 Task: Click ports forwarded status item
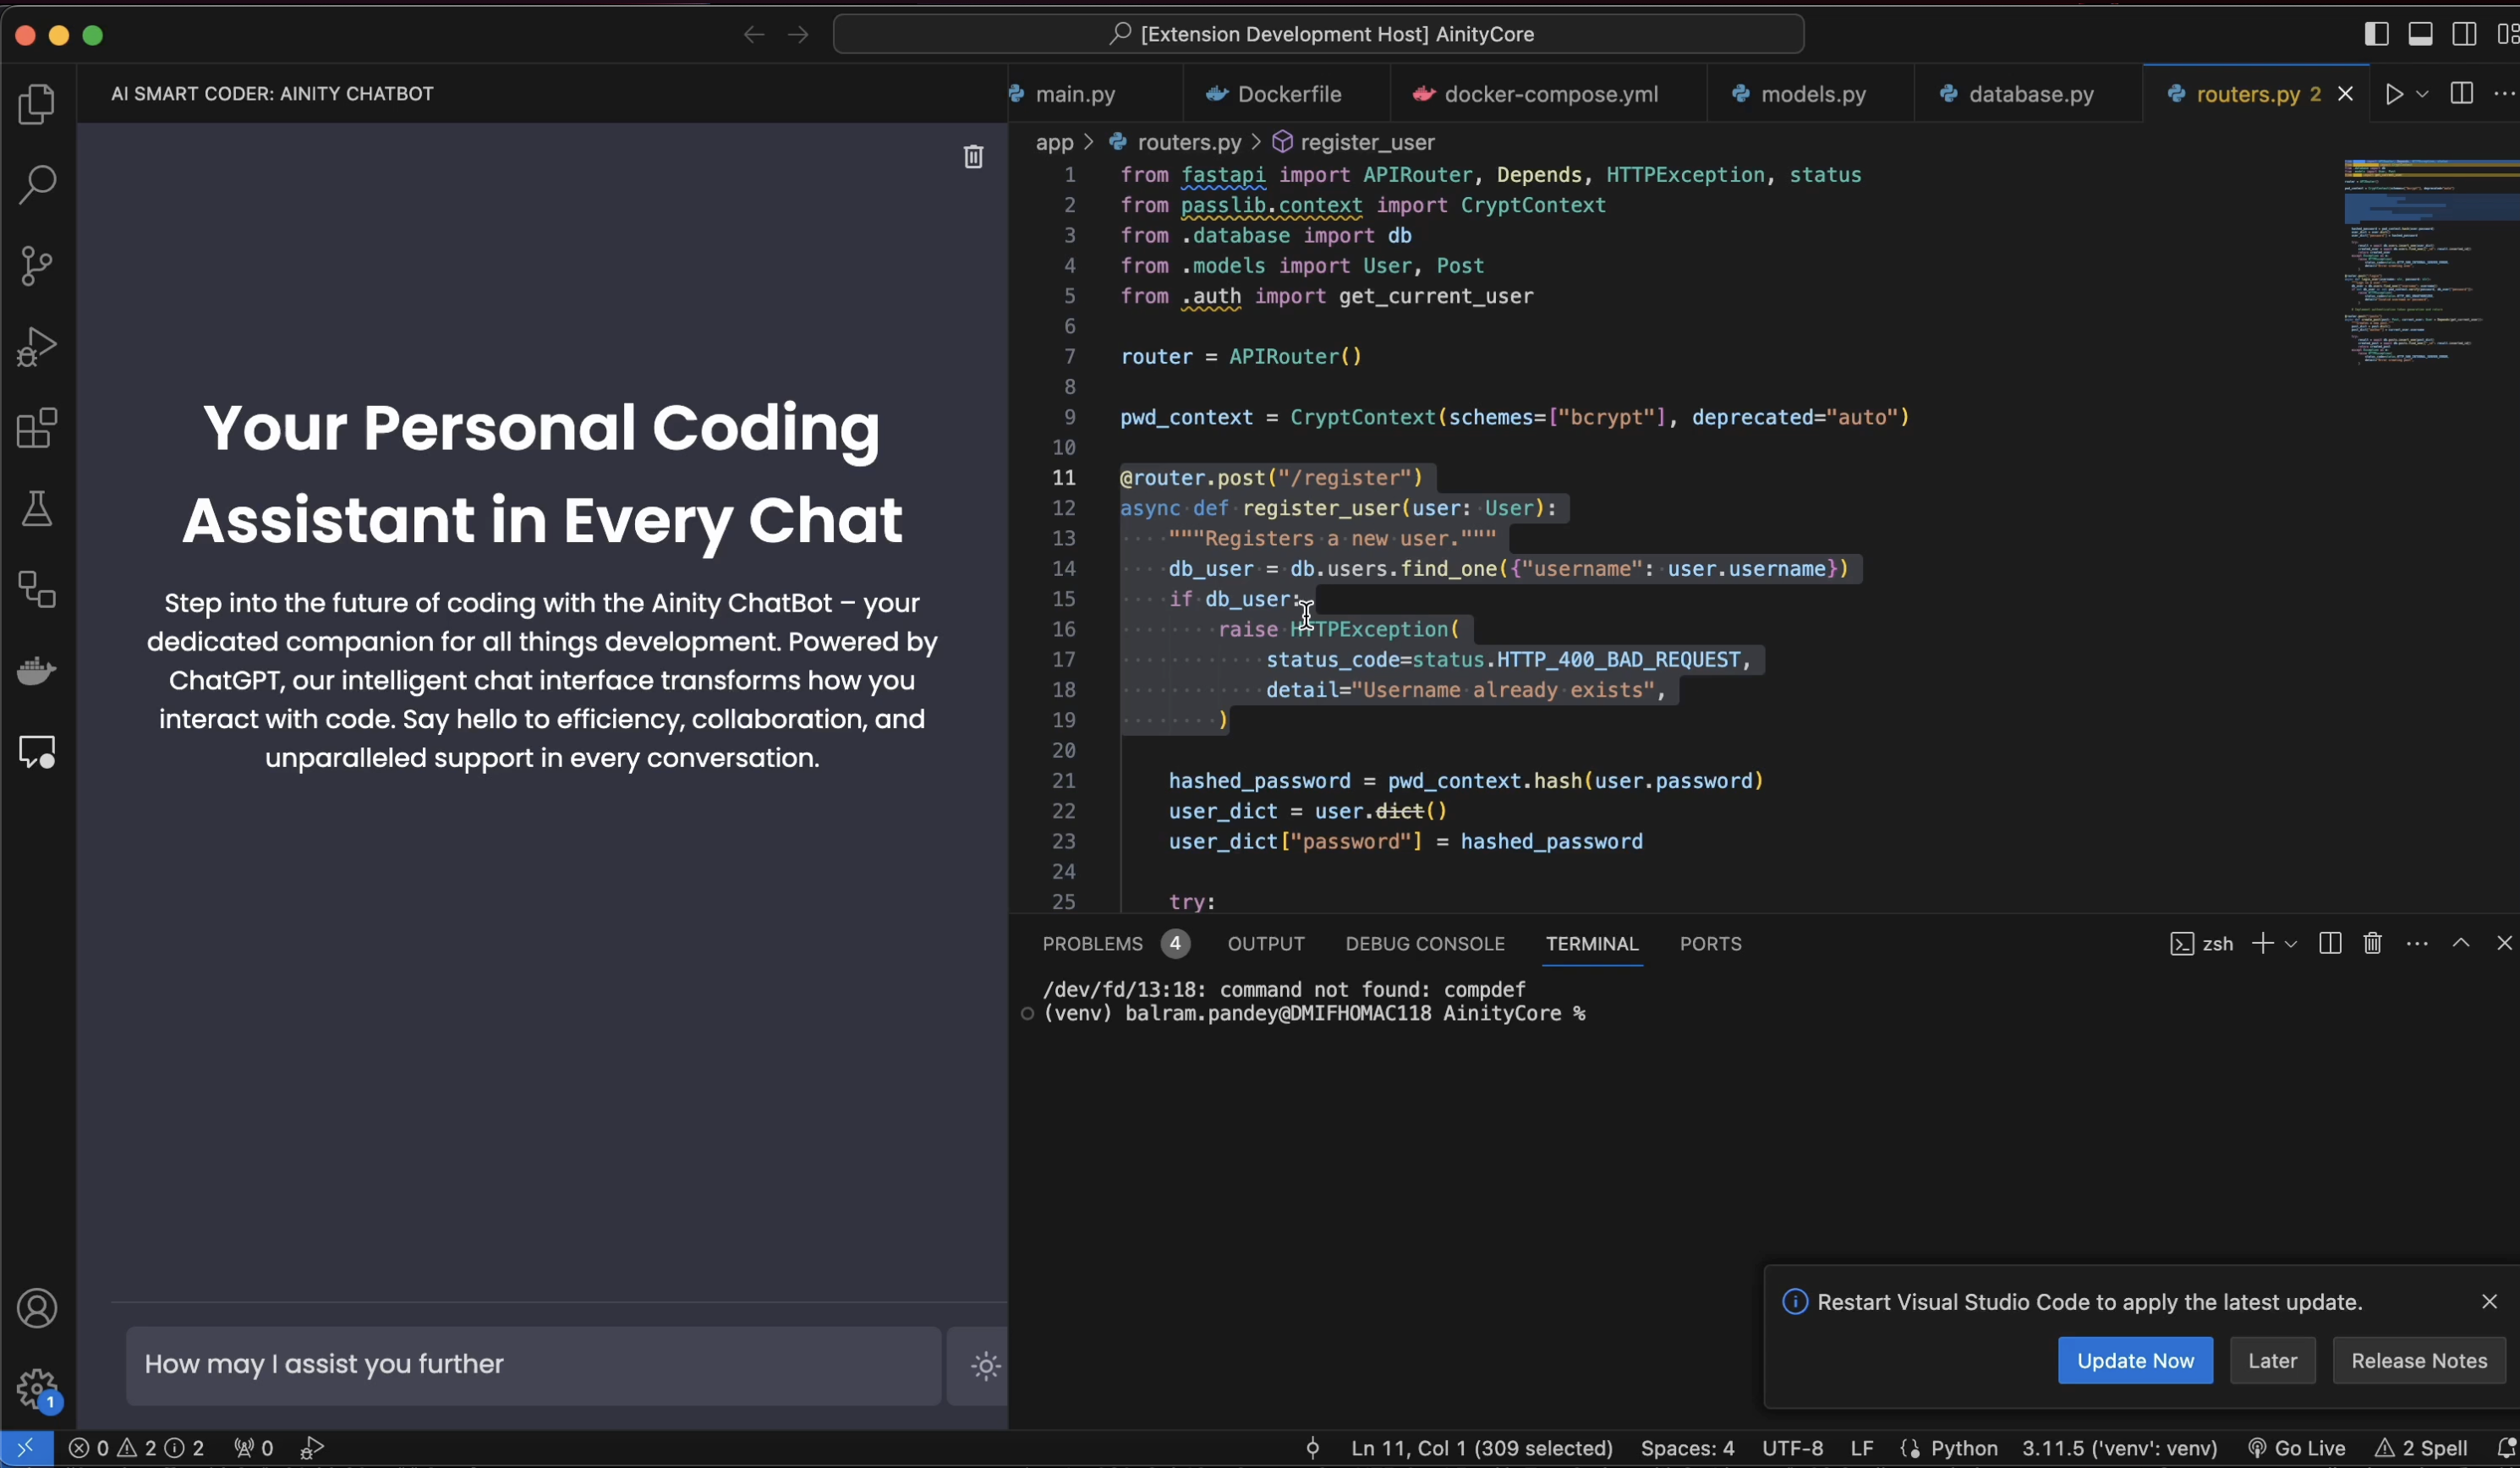coord(253,1448)
